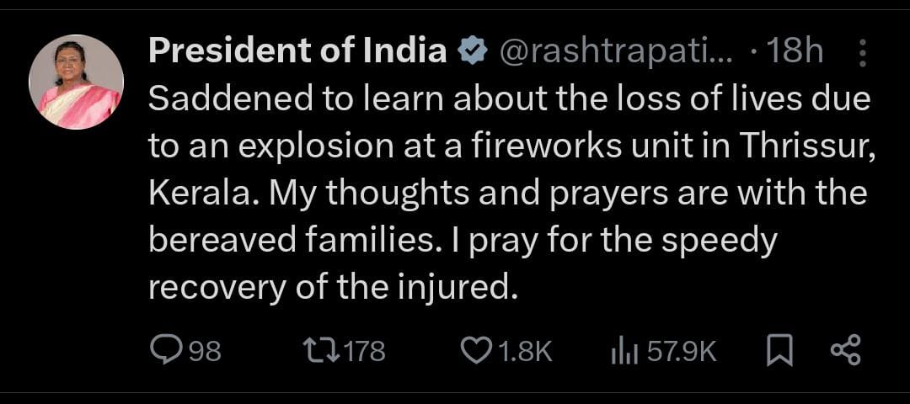The width and height of the screenshot is (910, 404).
Task: Tap the share icon on the tweet
Action: (x=845, y=350)
